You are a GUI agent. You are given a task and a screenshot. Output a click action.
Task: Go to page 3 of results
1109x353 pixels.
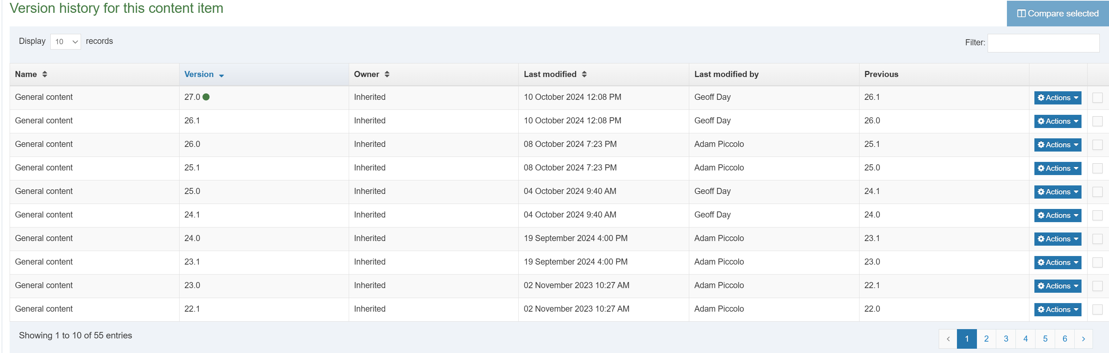1006,339
